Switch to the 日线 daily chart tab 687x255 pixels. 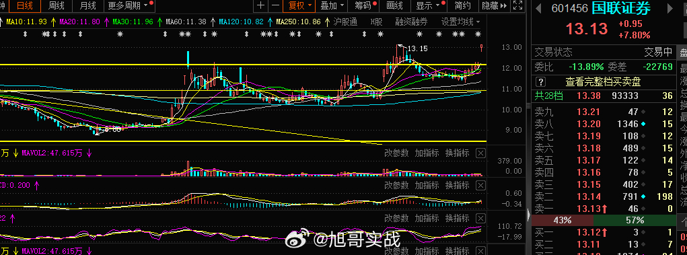(24, 5)
